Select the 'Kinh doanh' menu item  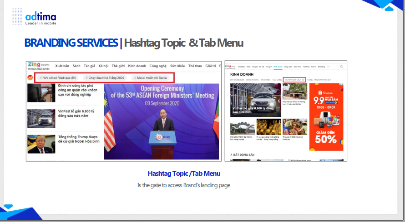click(137, 66)
